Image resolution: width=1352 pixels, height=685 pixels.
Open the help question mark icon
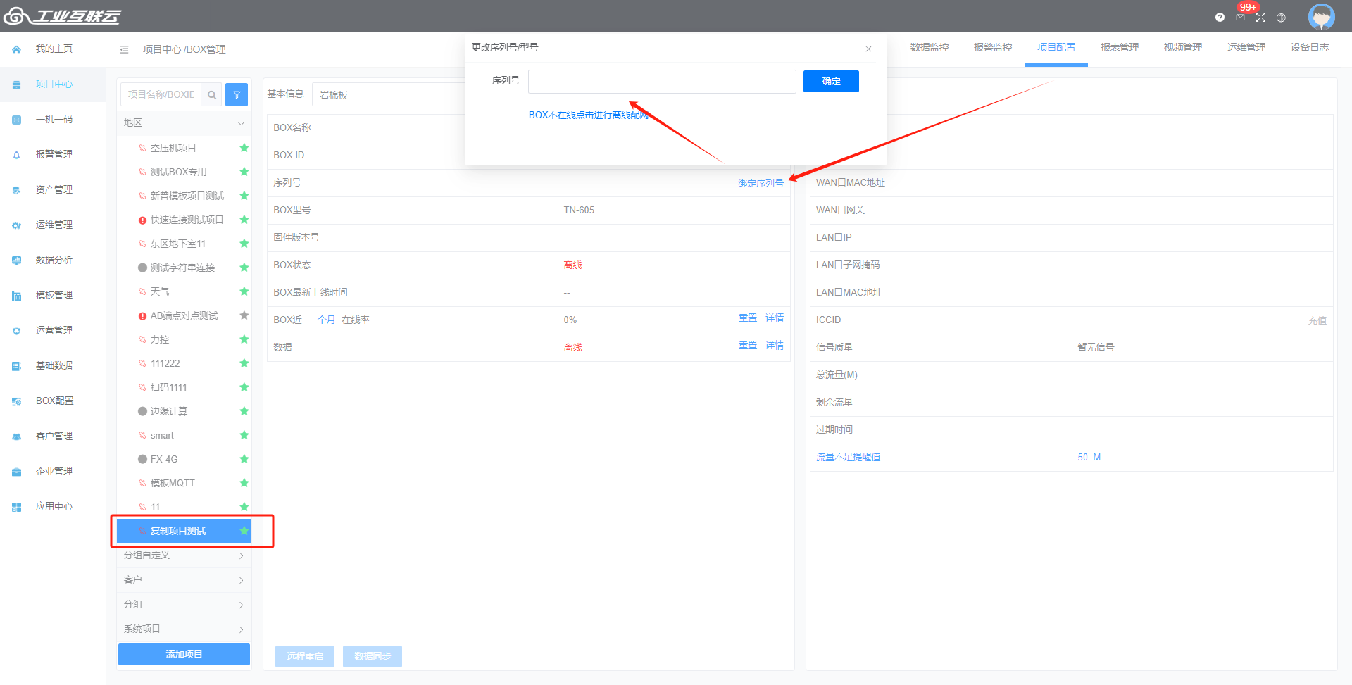pos(1220,18)
